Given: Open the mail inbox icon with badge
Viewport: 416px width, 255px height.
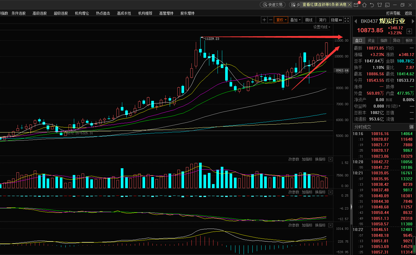Looking at the screenshot, I should coord(356,5).
